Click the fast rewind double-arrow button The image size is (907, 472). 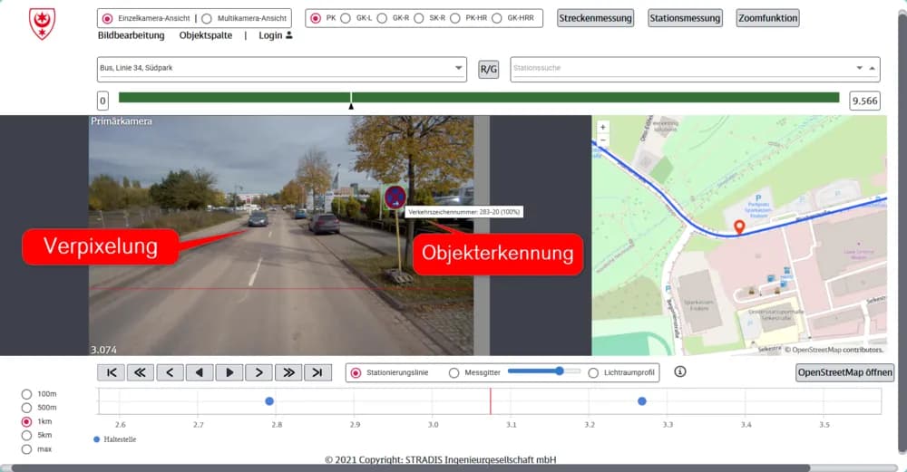coord(141,372)
